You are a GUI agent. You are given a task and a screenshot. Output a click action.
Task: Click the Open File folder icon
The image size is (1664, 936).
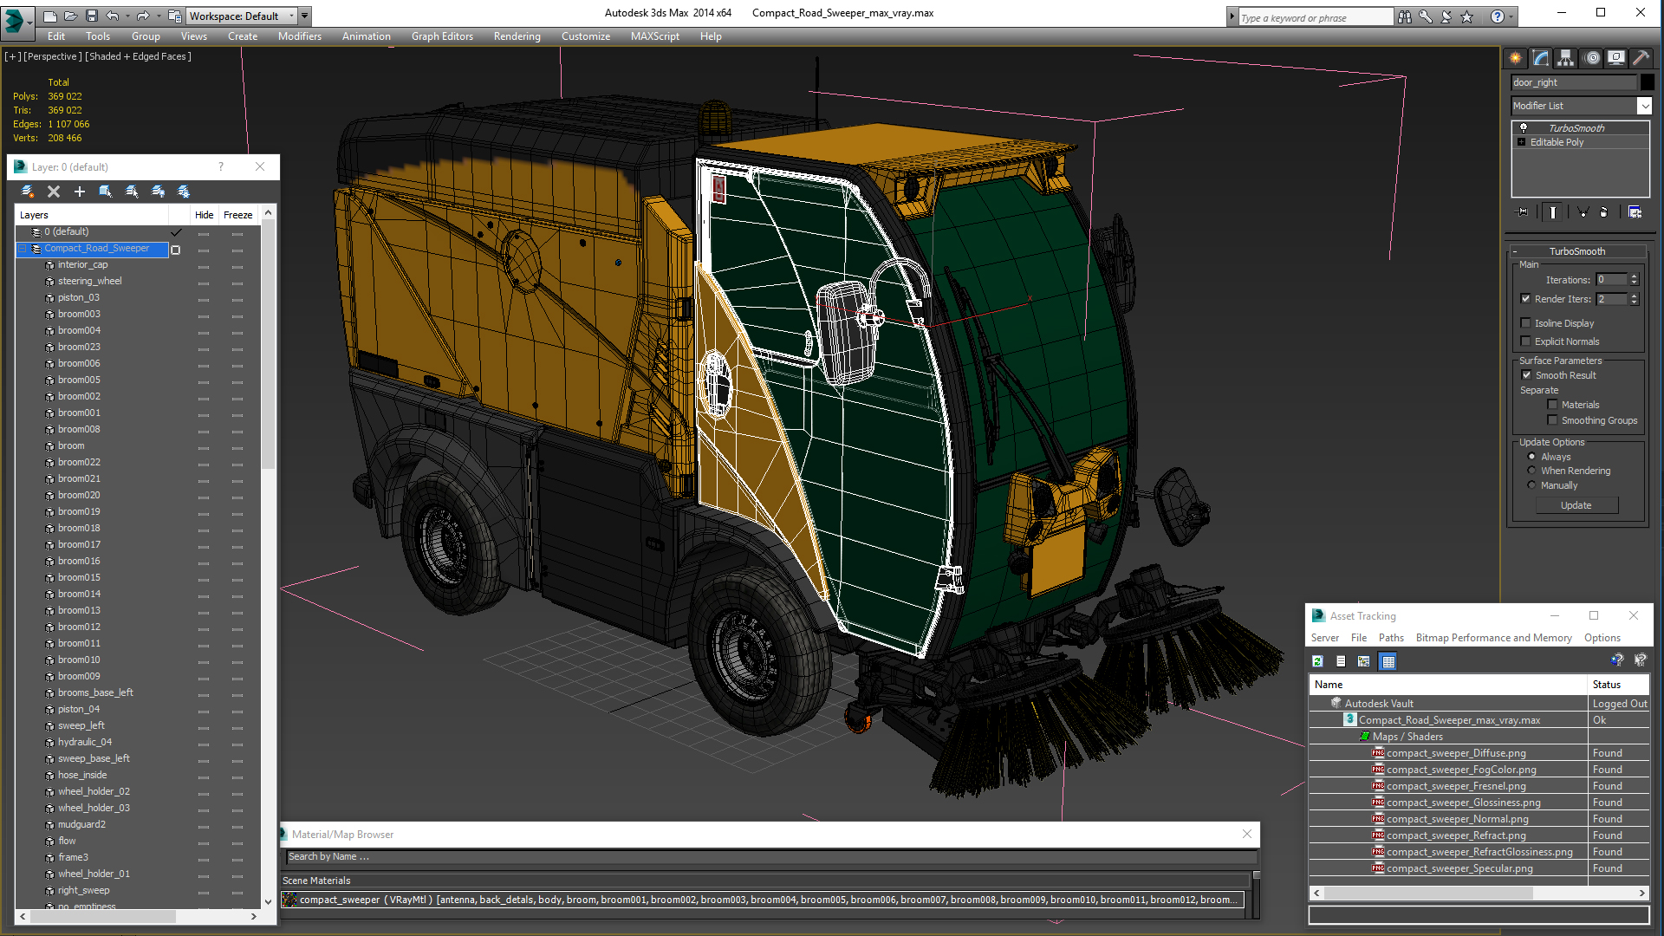[x=71, y=16]
